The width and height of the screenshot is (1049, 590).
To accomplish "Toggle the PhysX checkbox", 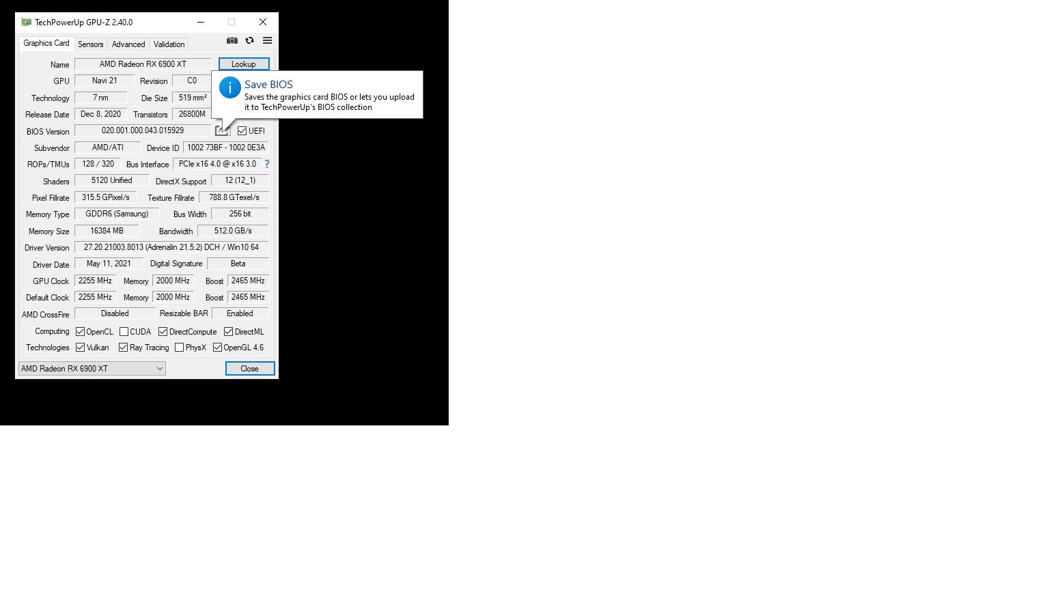I will [179, 348].
